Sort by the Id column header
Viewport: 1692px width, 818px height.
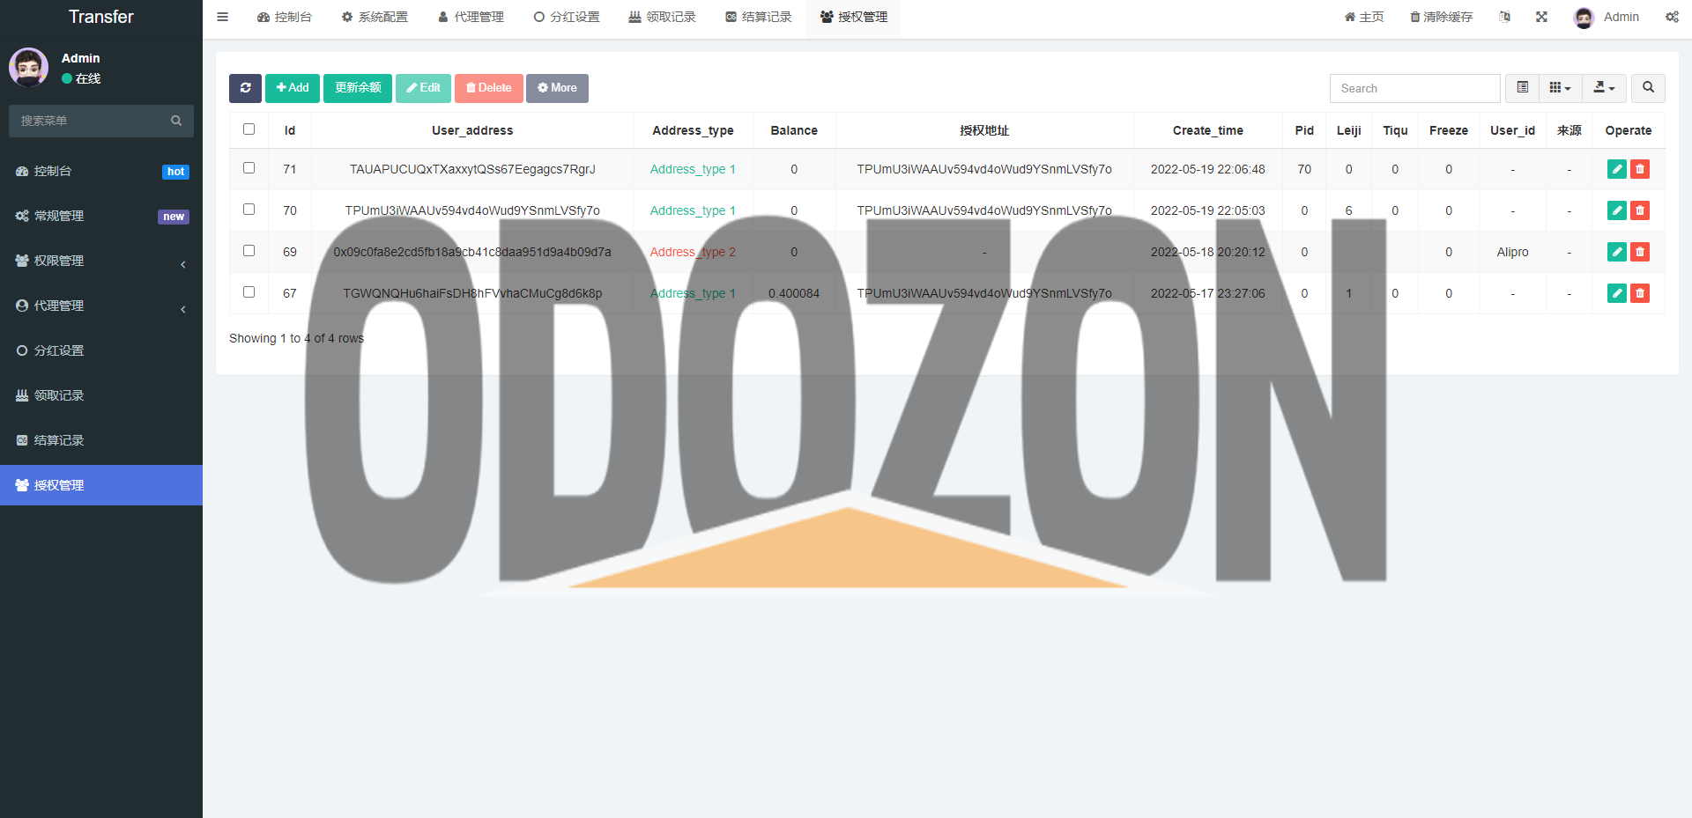point(290,130)
